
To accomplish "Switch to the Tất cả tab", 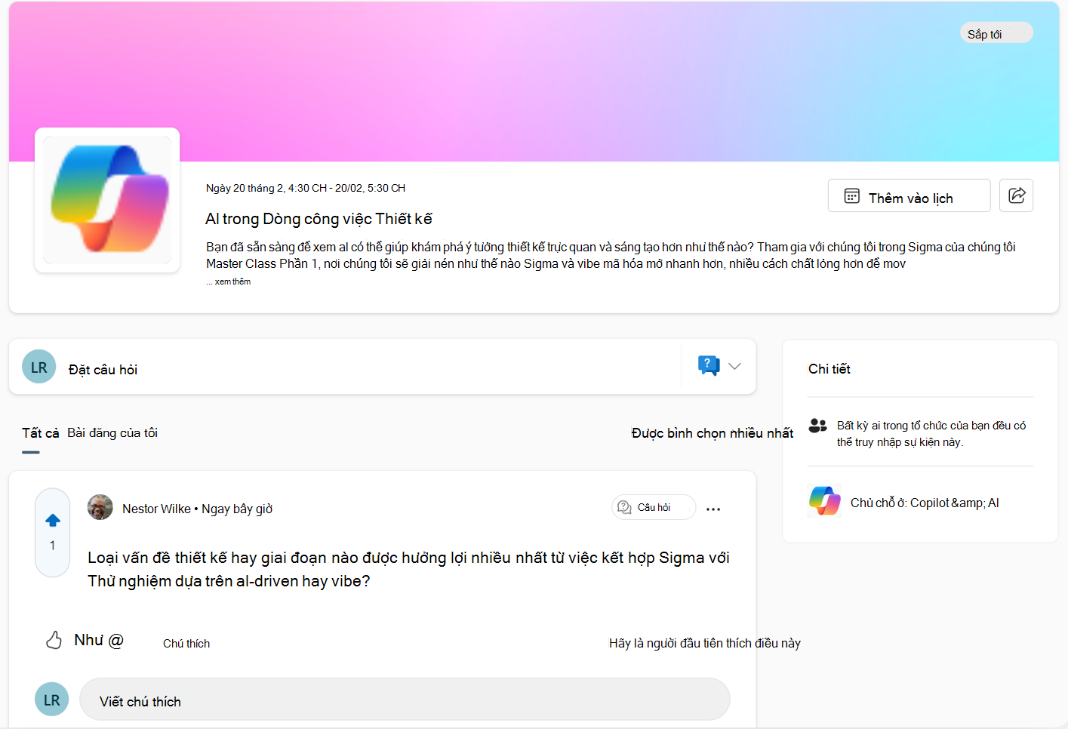I will point(40,433).
